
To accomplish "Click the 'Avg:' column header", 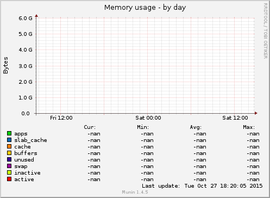I will click(196, 127).
